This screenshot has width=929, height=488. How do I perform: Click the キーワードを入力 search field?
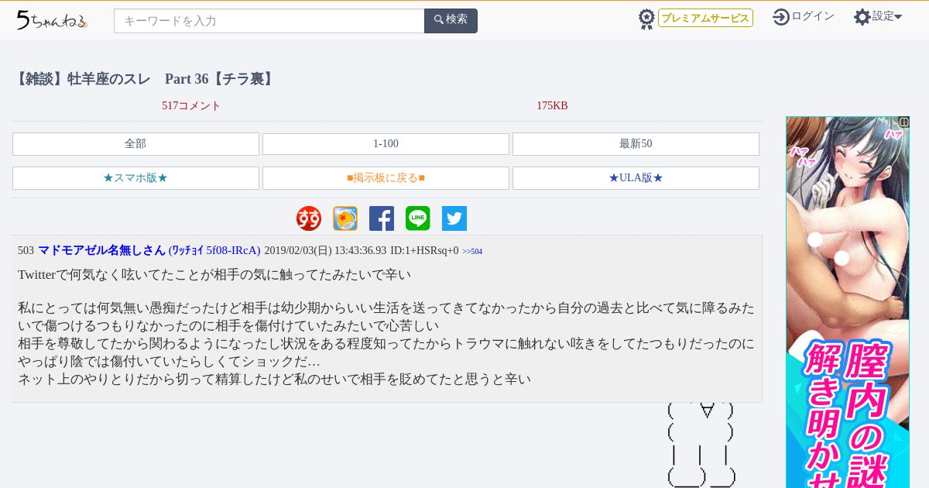(x=269, y=21)
